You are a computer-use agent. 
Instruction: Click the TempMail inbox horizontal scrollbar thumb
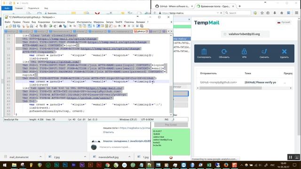click(230, 88)
